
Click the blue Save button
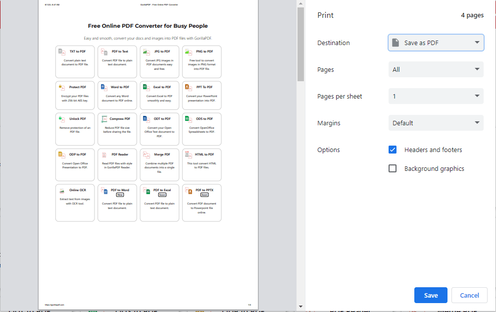(431, 295)
